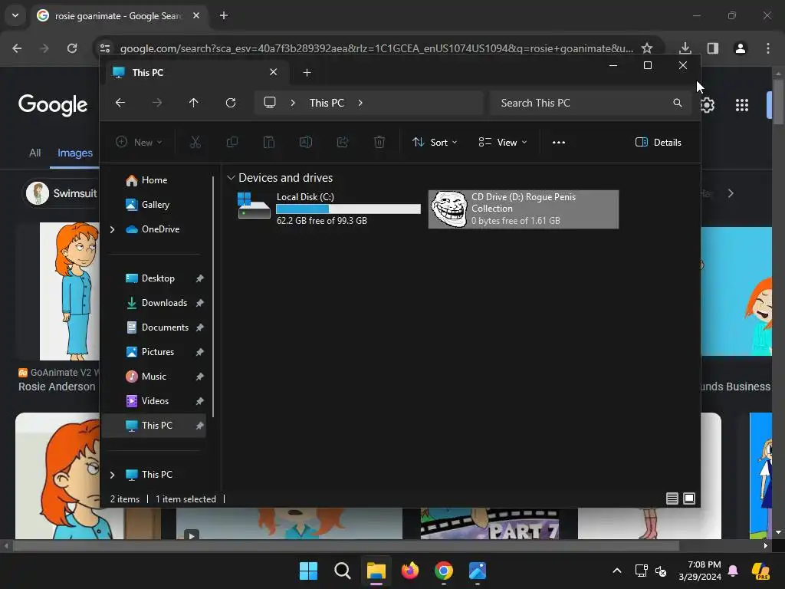Viewport: 785px width, 589px height.
Task: Open Chrome tab search dropdown arrow
Action: pyautogui.click(x=15, y=15)
